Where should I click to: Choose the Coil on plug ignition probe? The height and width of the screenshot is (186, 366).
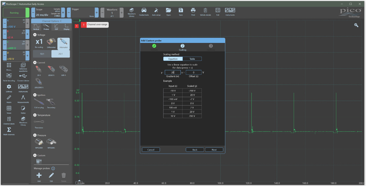click(x=39, y=103)
